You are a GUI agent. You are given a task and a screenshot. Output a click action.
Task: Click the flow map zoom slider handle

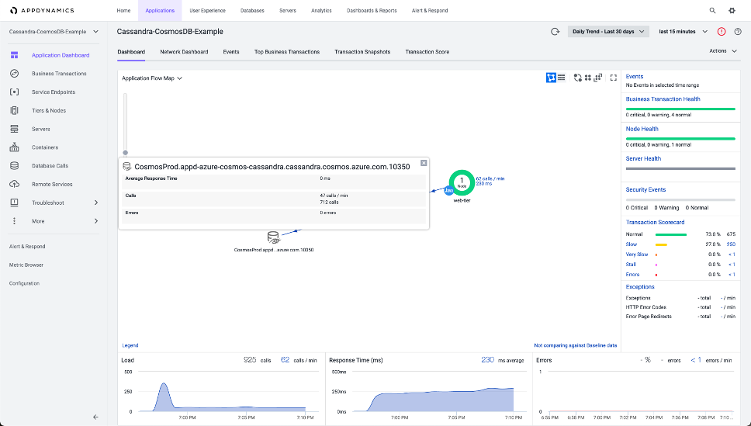point(126,153)
